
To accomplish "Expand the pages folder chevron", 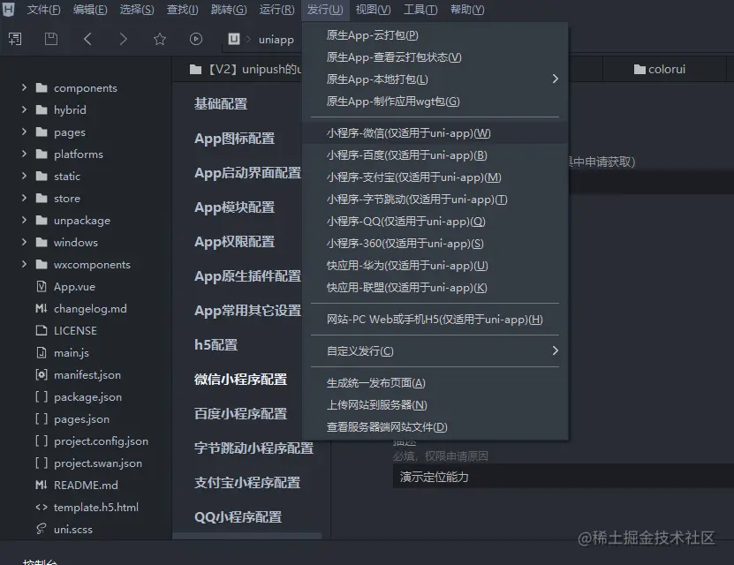I will tap(25, 132).
